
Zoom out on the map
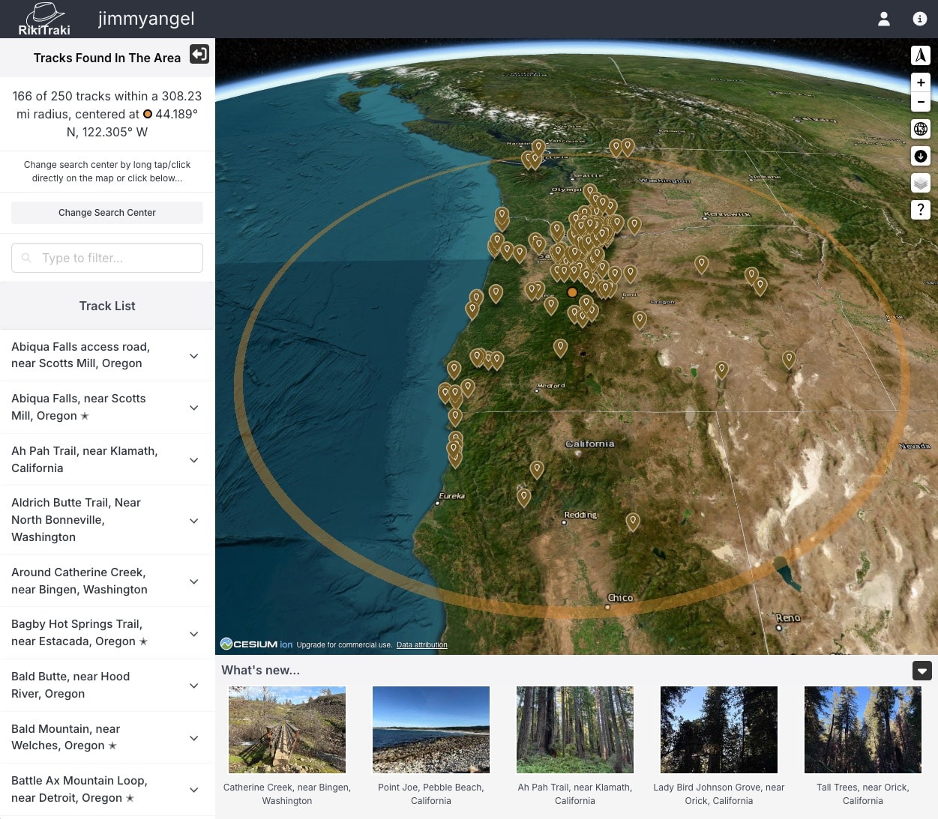(x=921, y=102)
